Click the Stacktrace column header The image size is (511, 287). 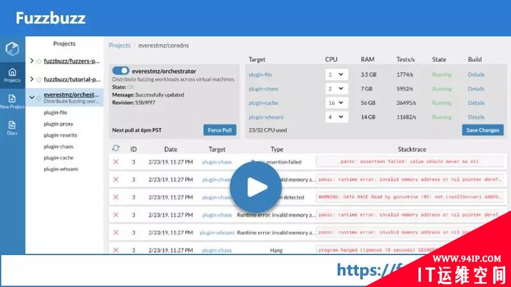tap(412, 149)
